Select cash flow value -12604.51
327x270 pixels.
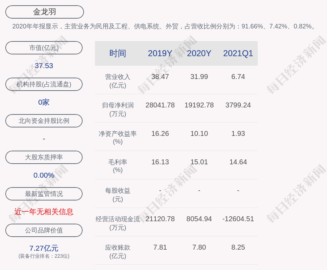point(238,219)
